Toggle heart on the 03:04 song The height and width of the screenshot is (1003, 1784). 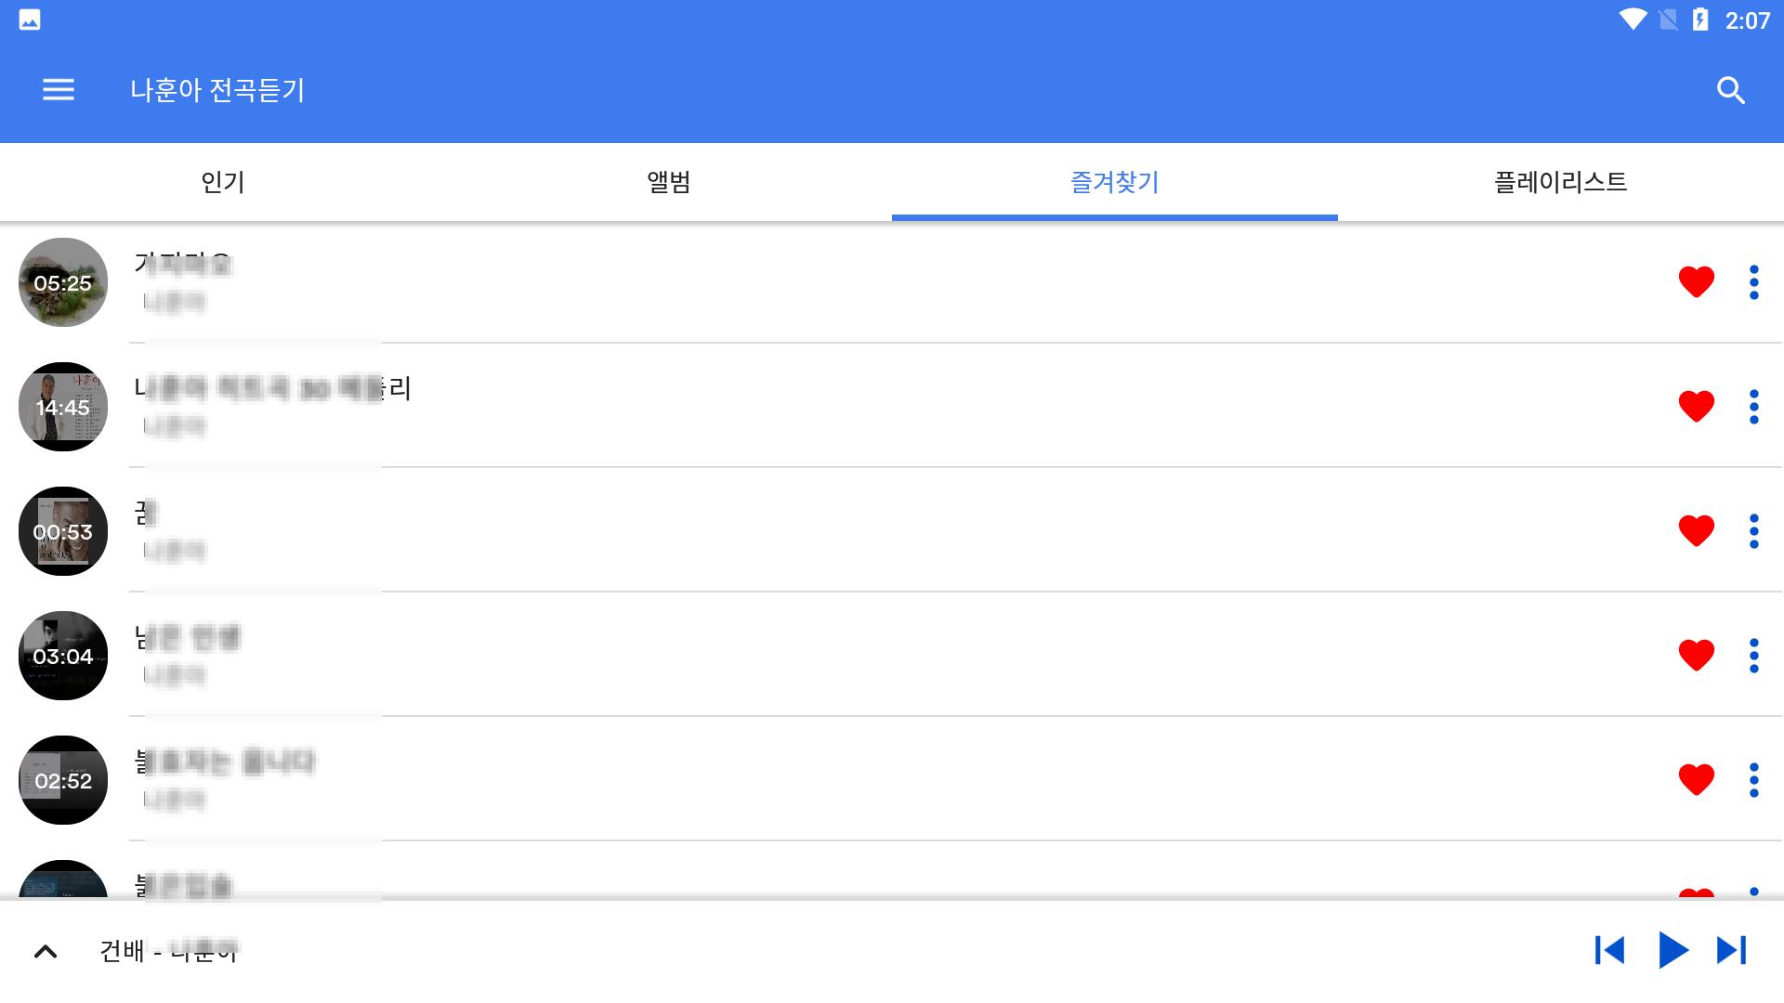[x=1696, y=655]
